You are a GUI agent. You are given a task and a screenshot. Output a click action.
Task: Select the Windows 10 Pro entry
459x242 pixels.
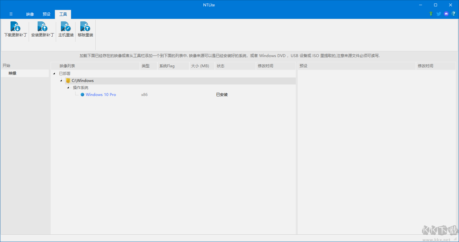pos(101,95)
